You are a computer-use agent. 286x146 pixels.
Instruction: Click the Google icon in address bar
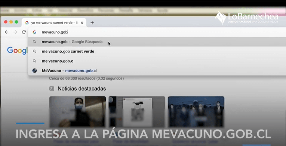coord(34,32)
